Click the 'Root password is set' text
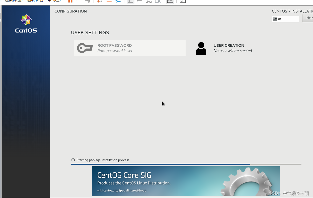313x198 pixels. click(x=115, y=51)
